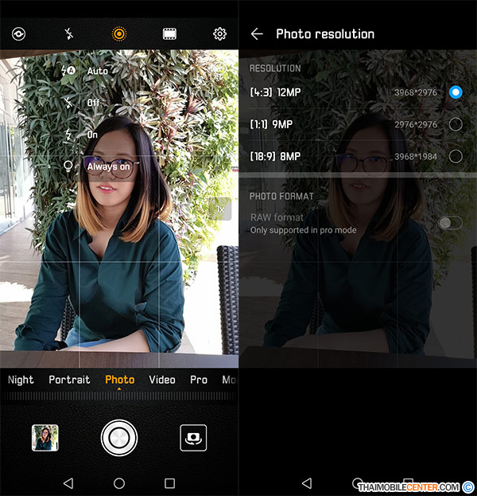Select the flash Off icon

(x=68, y=103)
